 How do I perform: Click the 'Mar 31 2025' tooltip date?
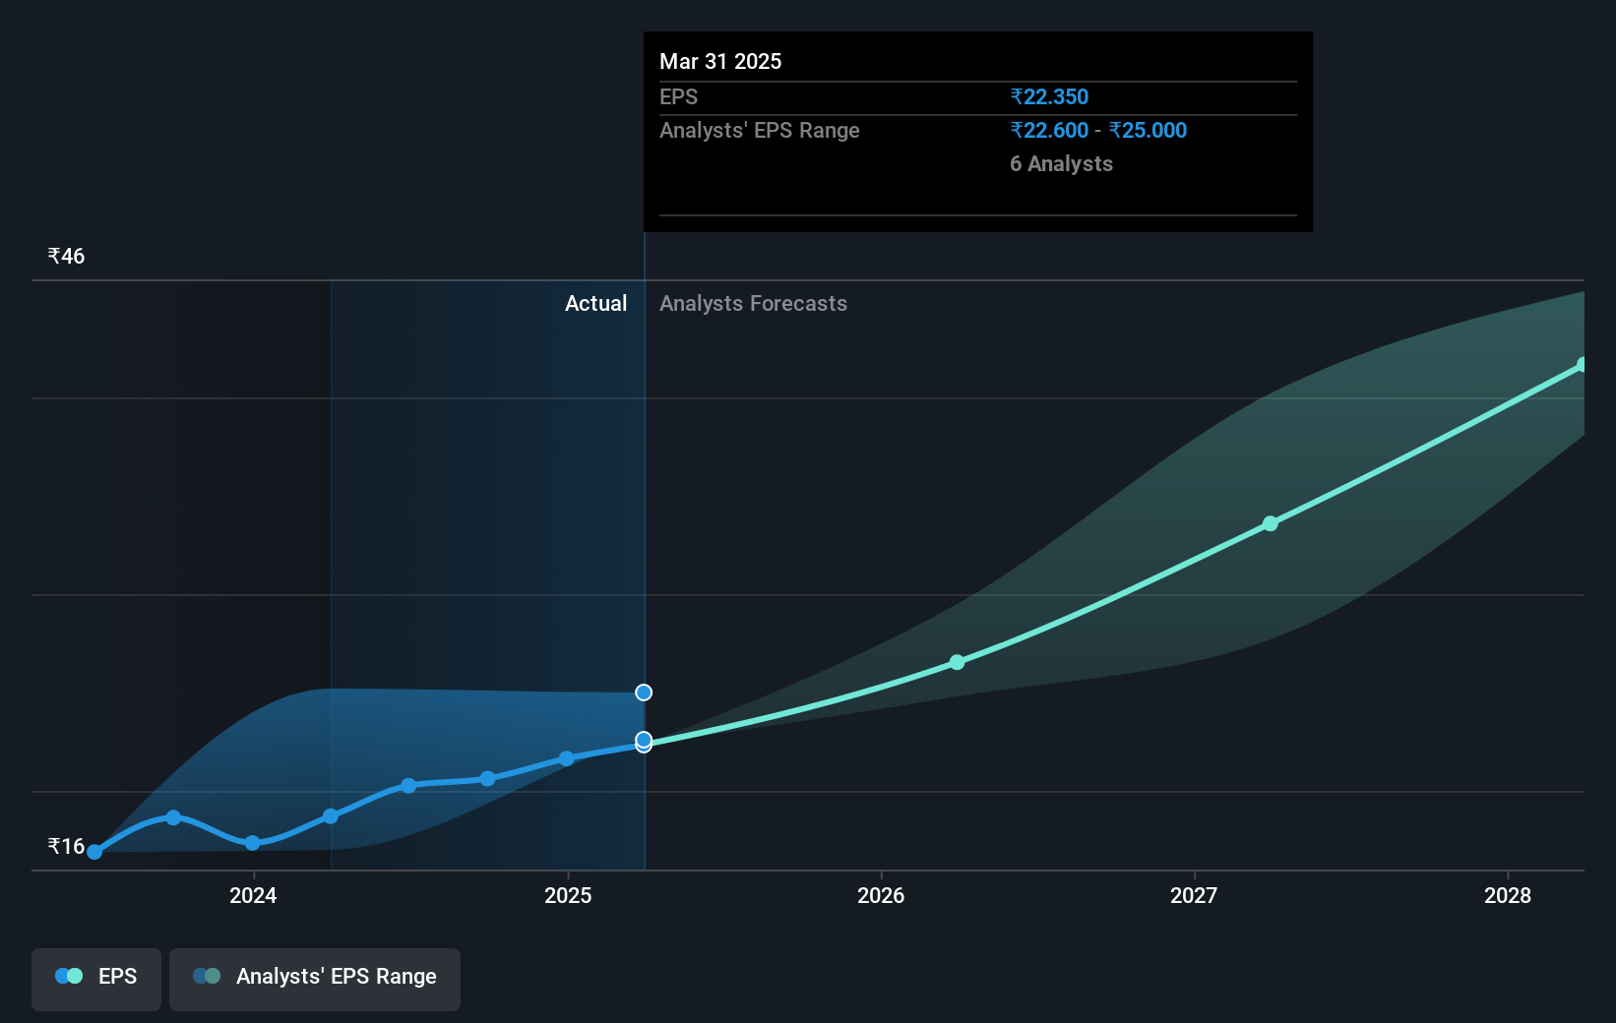tap(720, 62)
